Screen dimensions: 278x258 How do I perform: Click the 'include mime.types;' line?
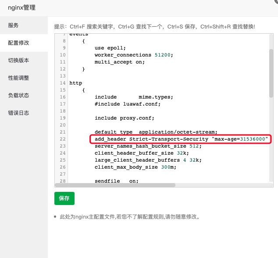(134, 97)
